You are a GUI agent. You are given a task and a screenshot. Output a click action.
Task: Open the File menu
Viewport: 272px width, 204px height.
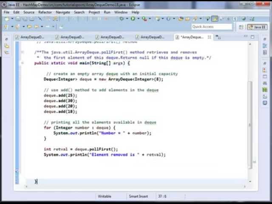click(x=7, y=12)
